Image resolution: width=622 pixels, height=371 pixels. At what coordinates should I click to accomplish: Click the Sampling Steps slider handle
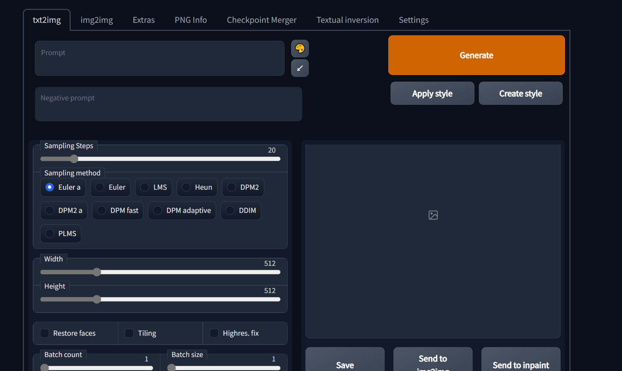(74, 159)
